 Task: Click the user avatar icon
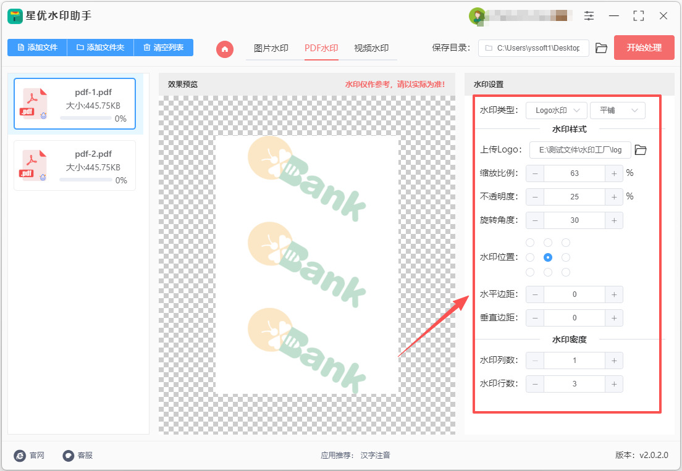(477, 16)
